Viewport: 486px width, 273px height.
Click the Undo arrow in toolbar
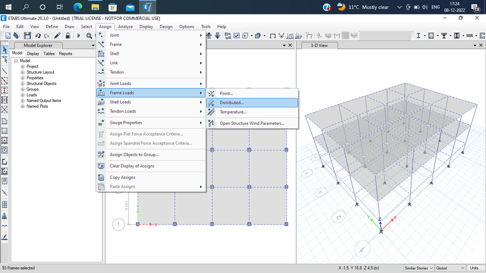coord(38,36)
